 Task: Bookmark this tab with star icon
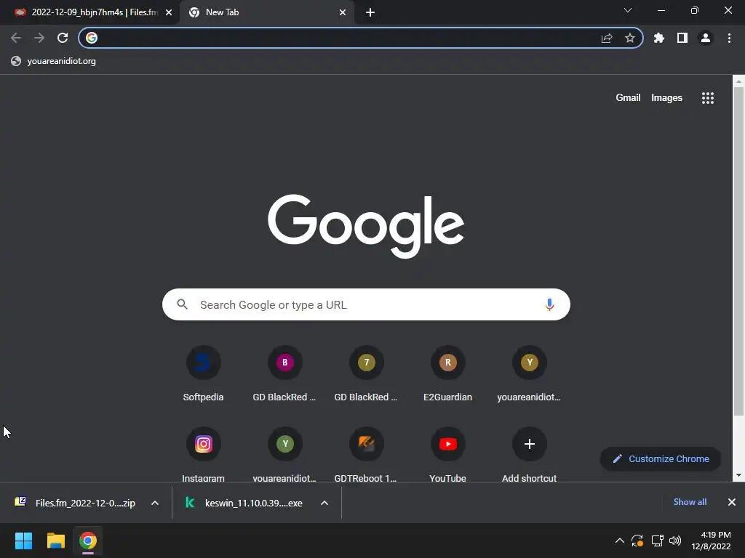click(x=630, y=38)
